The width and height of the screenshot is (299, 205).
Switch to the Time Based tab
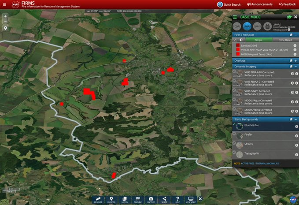[285, 40]
